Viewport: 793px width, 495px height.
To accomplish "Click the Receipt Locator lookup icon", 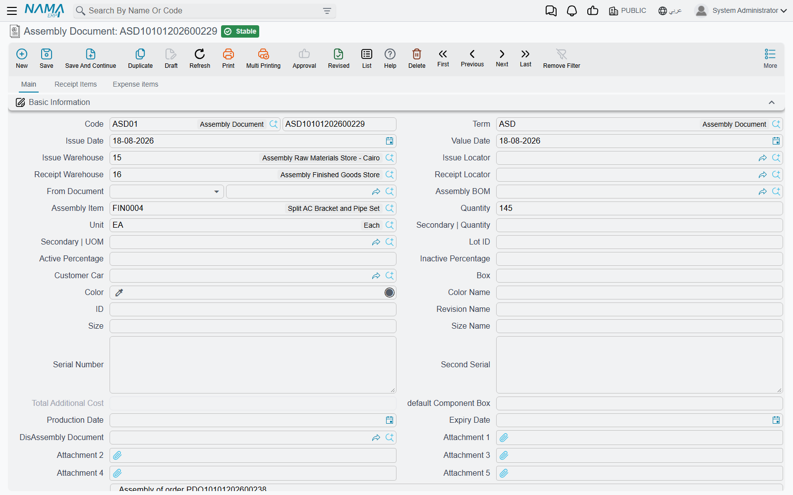I will 776,175.
